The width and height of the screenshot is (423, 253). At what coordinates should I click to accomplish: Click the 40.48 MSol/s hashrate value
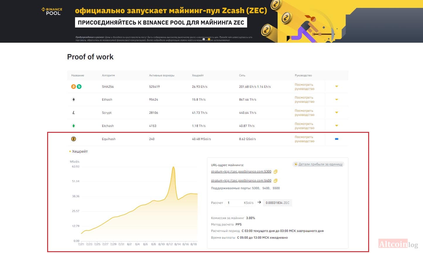[201, 139]
